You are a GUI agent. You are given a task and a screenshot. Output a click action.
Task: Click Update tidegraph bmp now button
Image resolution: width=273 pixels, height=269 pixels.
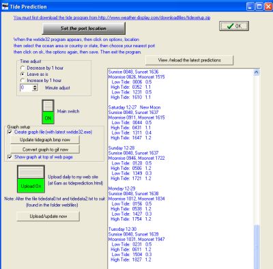(x=45, y=140)
